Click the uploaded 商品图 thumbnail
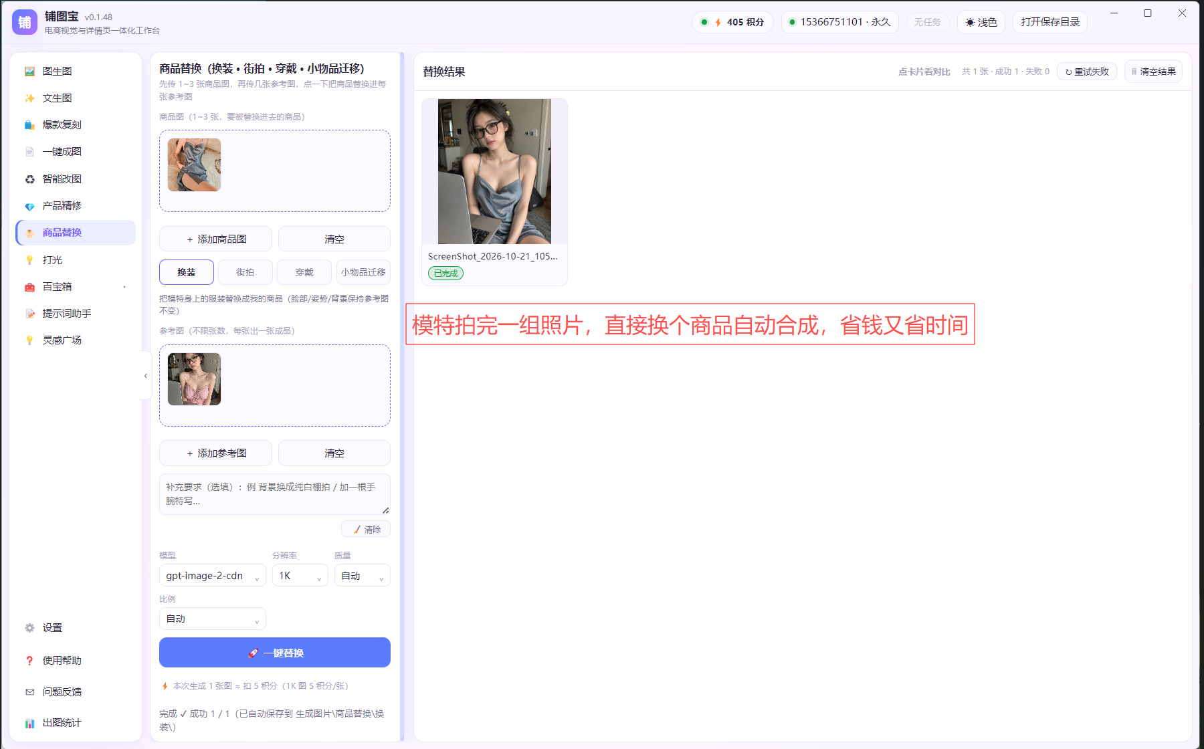 (x=194, y=165)
